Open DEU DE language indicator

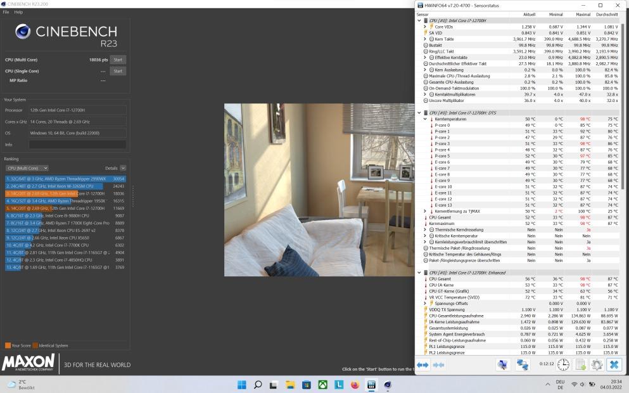560,385
